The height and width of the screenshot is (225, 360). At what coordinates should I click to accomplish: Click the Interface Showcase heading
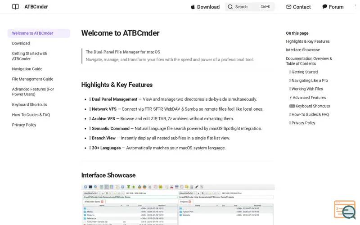(108, 175)
